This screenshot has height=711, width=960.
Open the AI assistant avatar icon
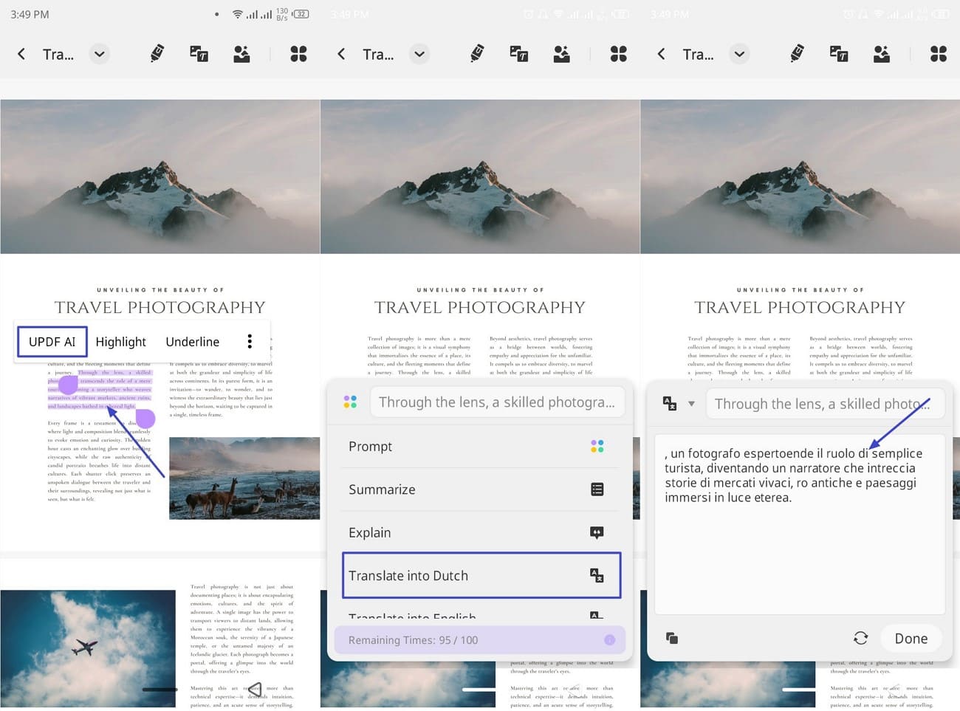[241, 53]
